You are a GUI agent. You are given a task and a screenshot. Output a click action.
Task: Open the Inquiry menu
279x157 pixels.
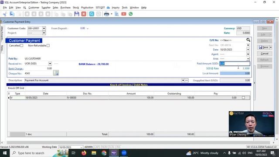point(116,8)
